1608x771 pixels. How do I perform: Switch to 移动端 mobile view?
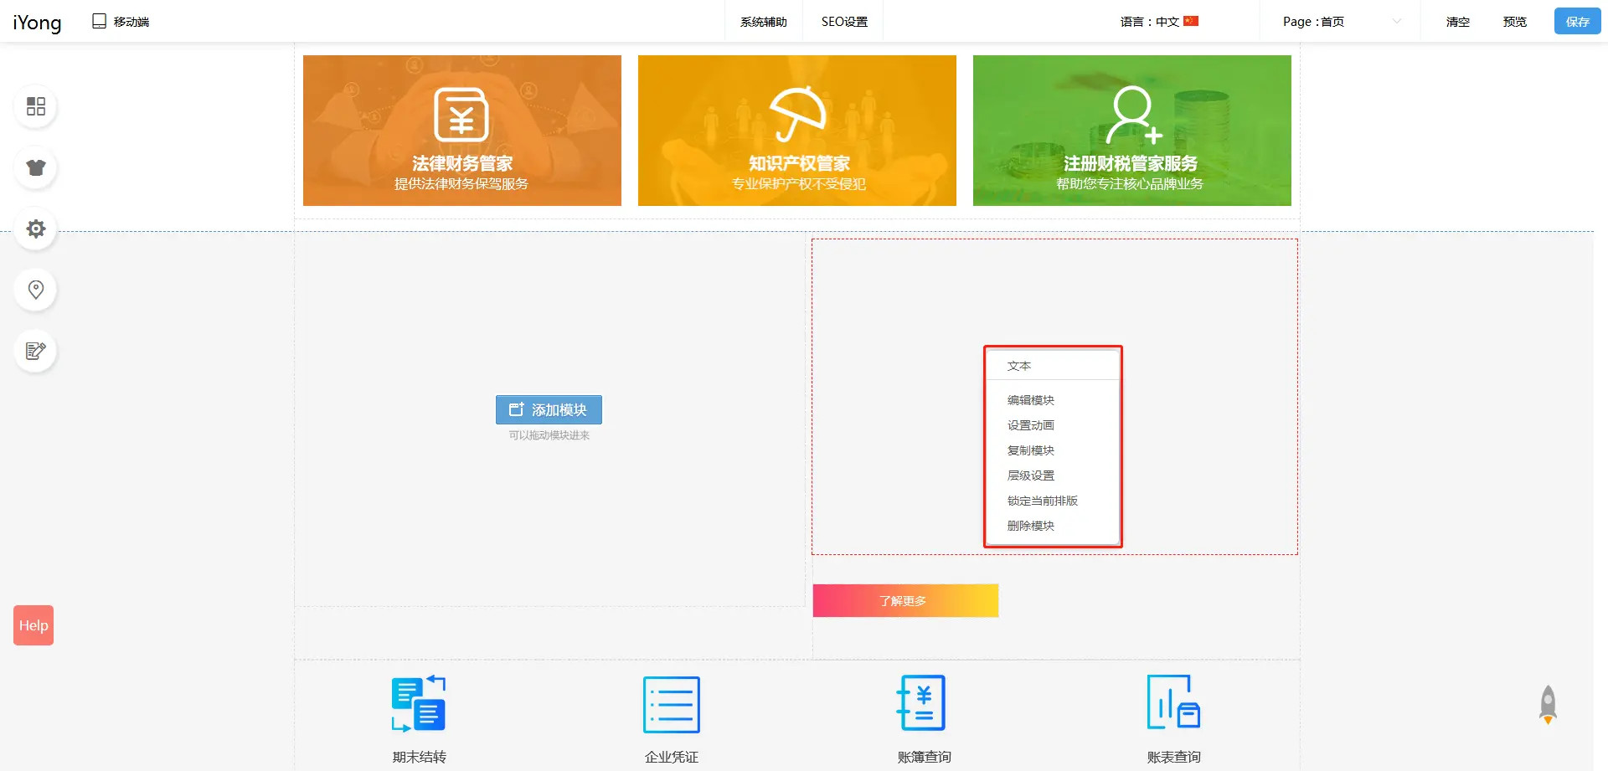click(121, 22)
